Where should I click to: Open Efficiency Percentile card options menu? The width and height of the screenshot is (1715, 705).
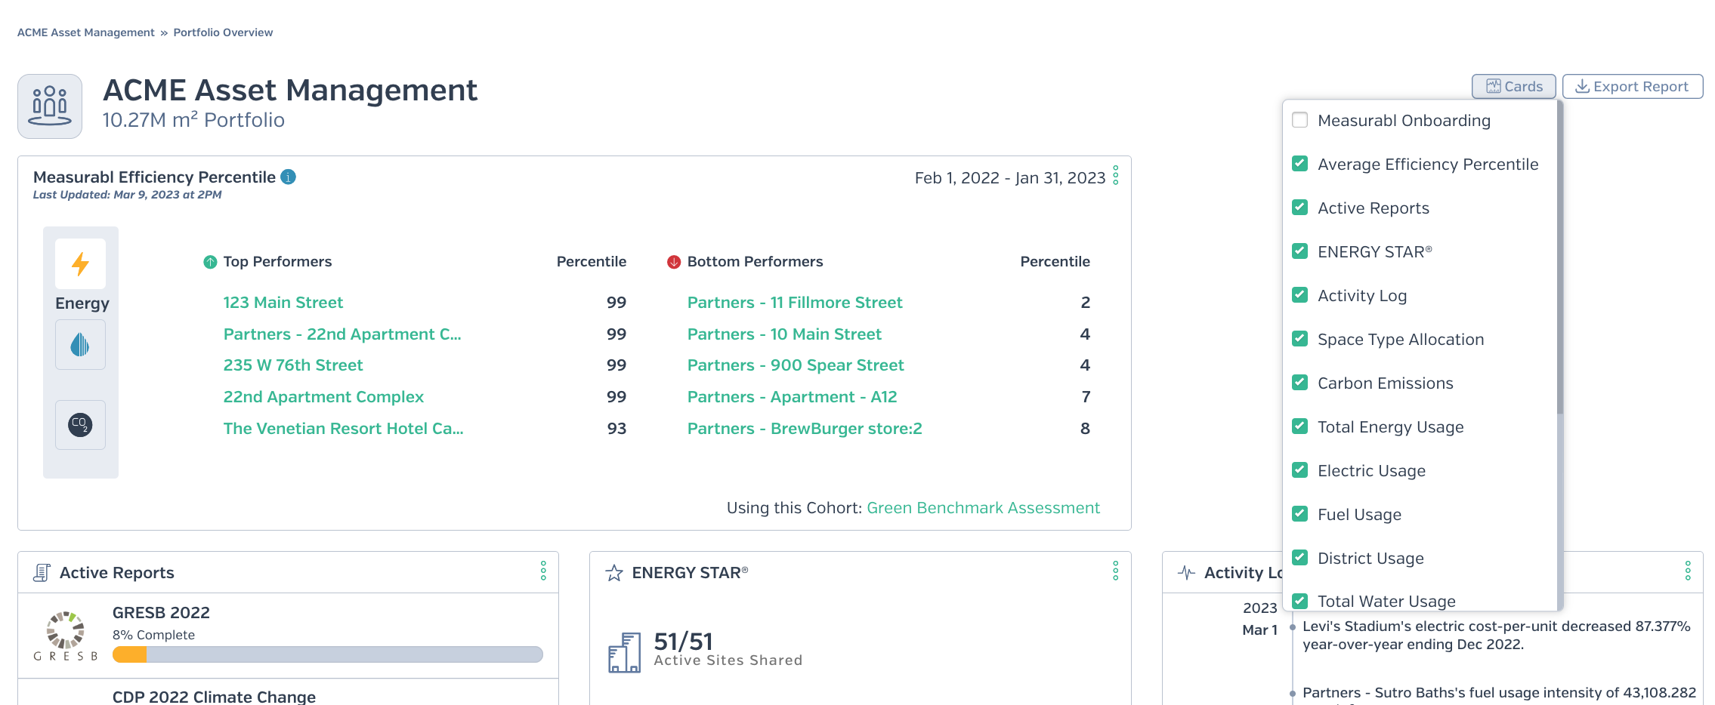1116,176
